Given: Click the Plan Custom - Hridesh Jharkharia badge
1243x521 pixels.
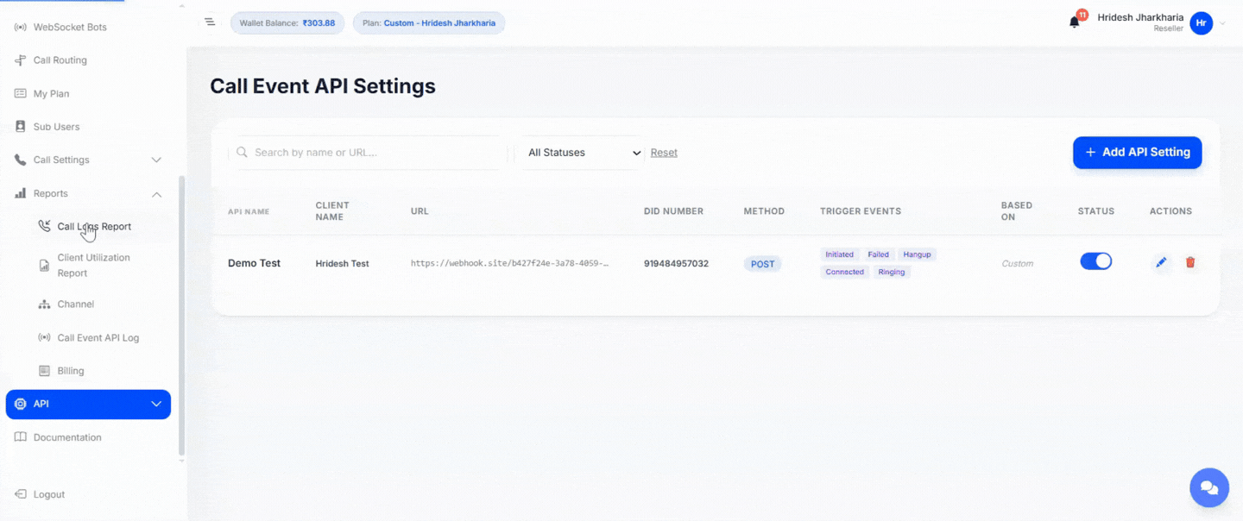Looking at the screenshot, I should coord(429,23).
